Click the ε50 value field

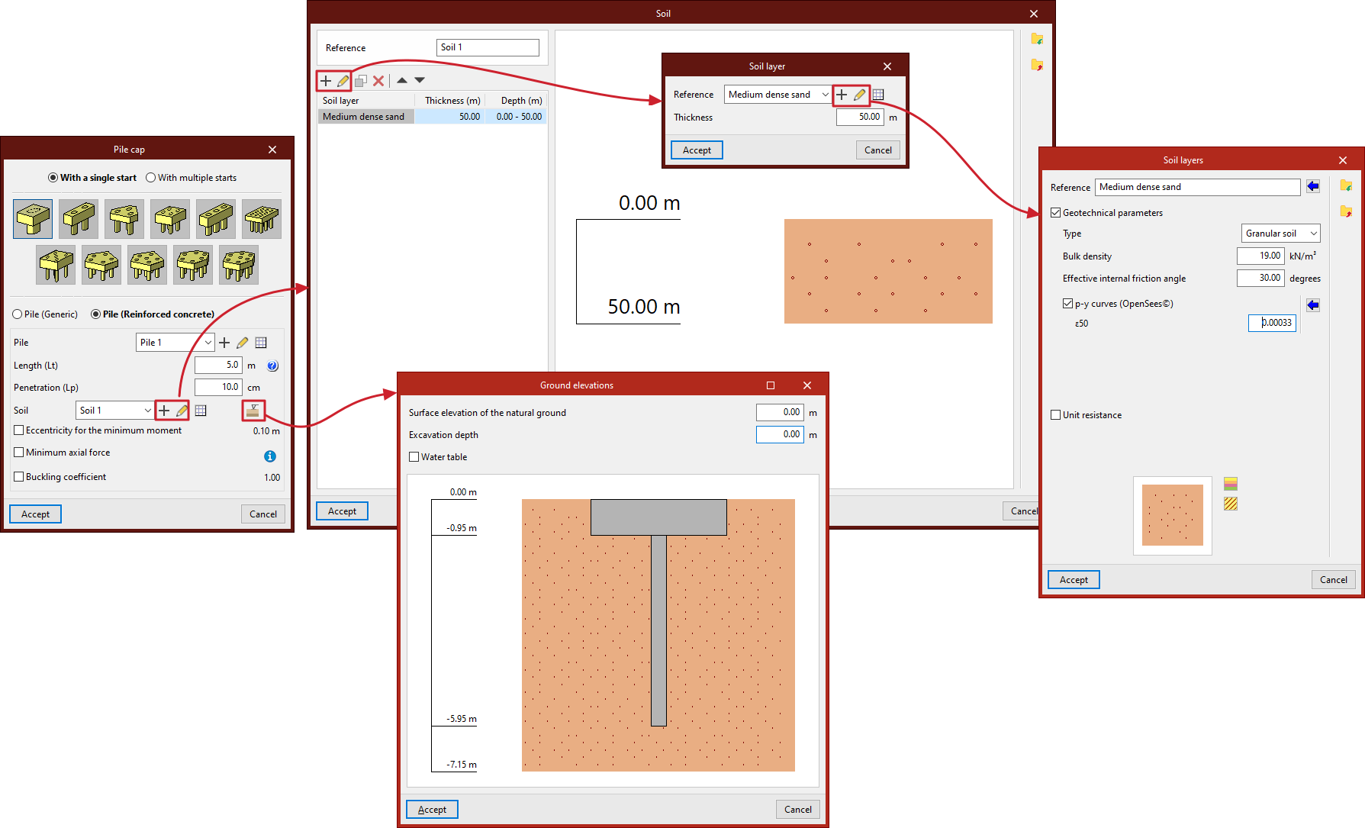pyautogui.click(x=1272, y=324)
